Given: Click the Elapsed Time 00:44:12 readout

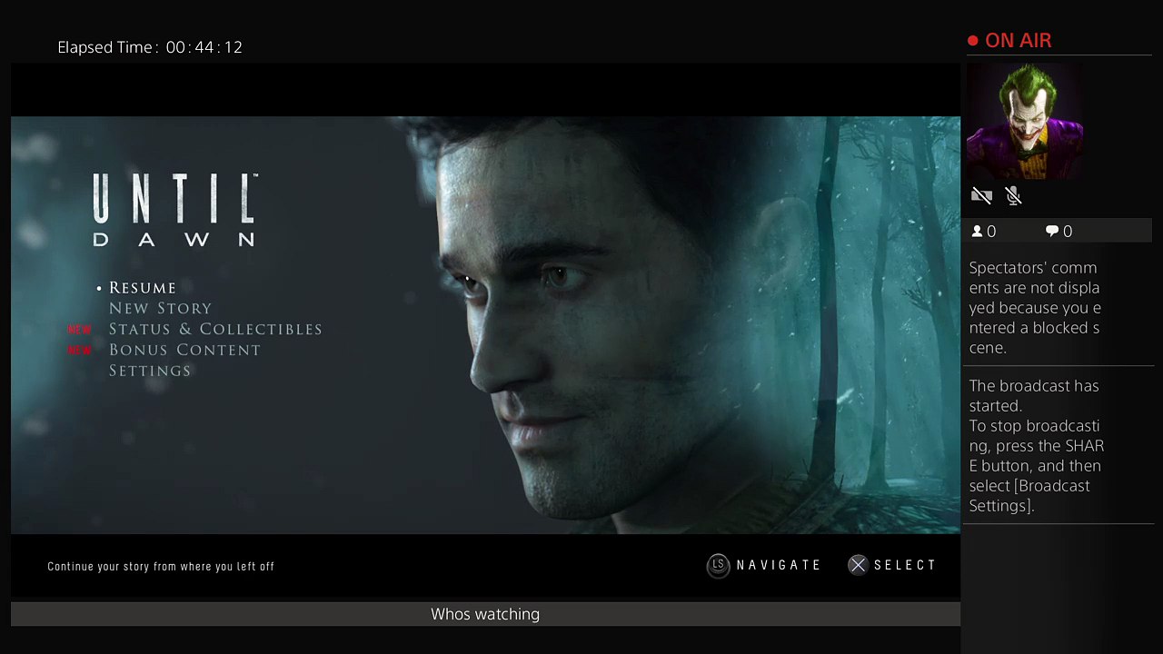Looking at the screenshot, I should tap(150, 47).
